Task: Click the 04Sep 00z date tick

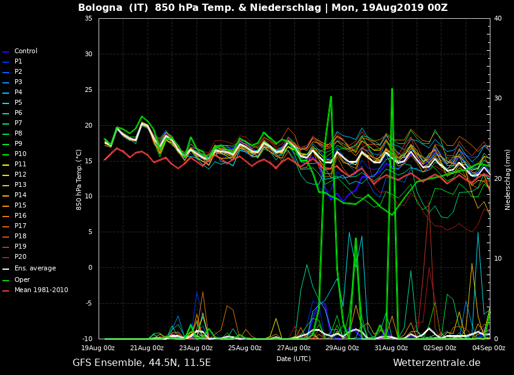Action: (x=489, y=348)
